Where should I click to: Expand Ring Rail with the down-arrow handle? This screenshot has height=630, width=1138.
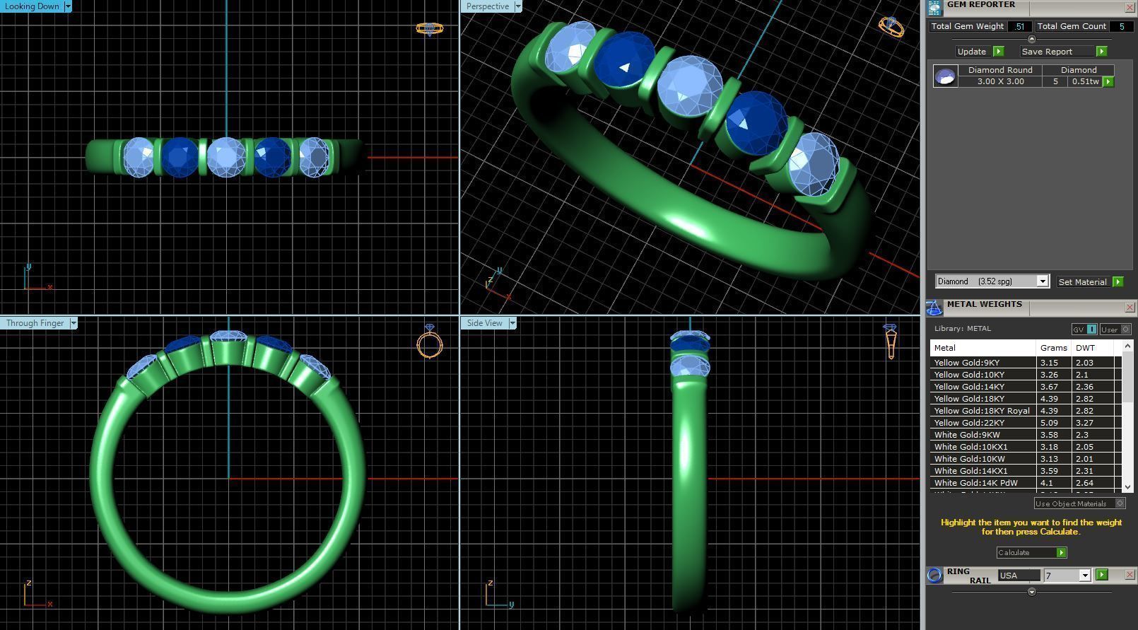tap(1031, 591)
